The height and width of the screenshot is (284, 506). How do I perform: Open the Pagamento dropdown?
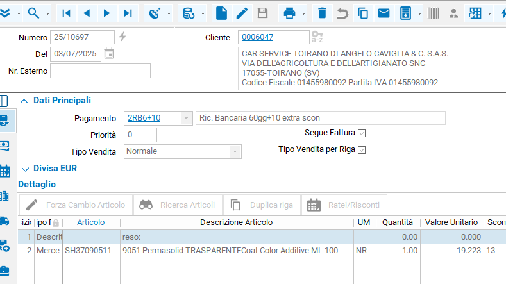pos(186,118)
